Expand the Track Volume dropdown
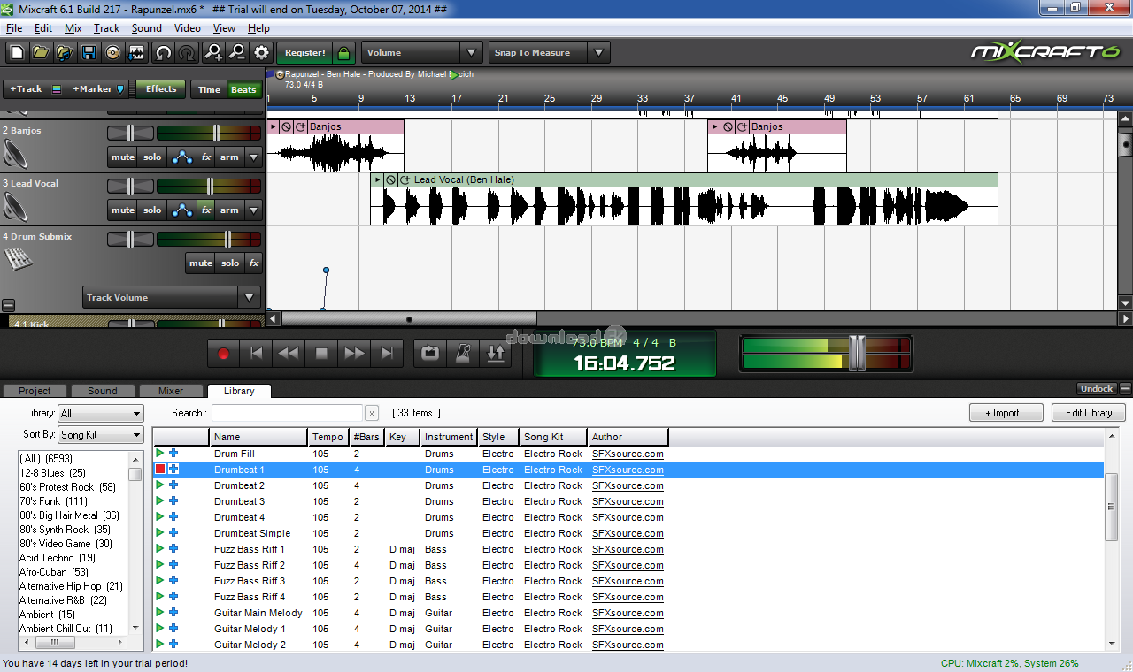Image resolution: width=1133 pixels, height=672 pixels. (250, 298)
